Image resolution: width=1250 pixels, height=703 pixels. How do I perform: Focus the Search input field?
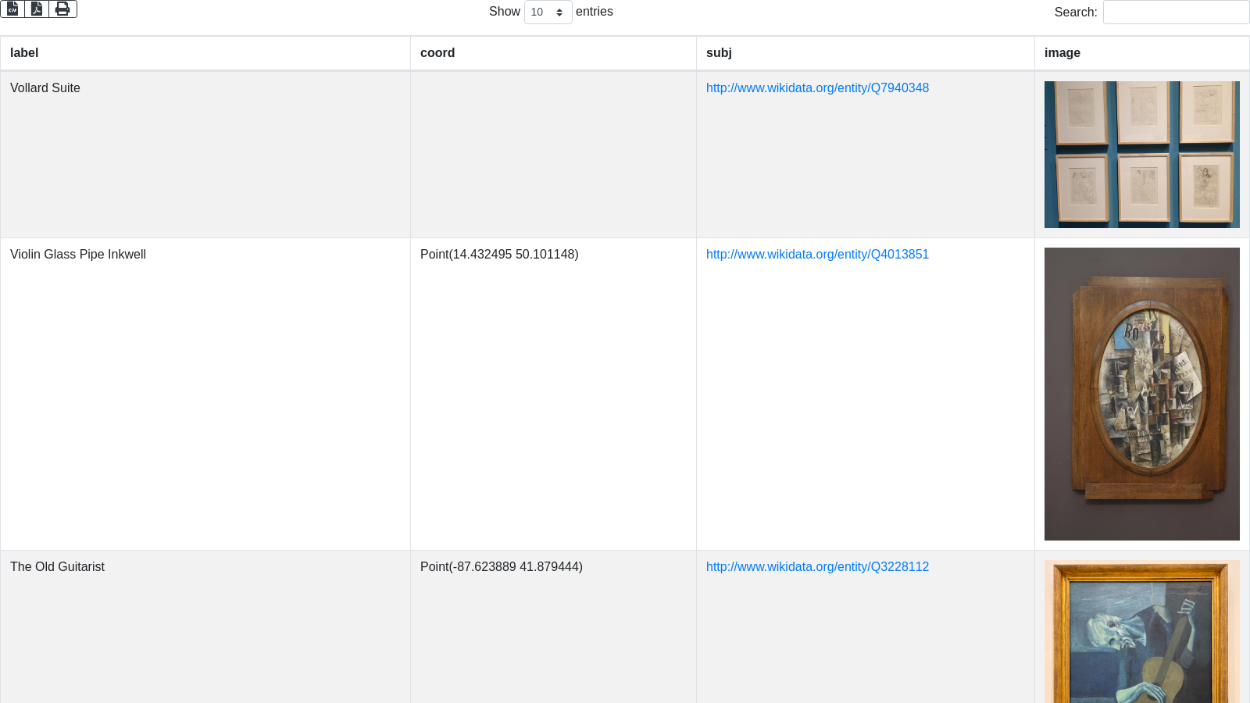tap(1176, 12)
